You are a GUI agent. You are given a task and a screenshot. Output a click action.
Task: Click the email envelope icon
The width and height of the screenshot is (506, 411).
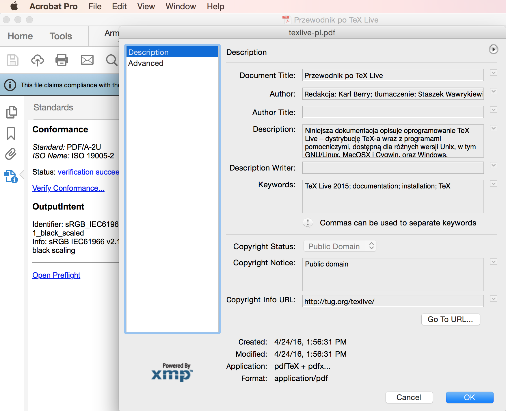[x=87, y=60]
